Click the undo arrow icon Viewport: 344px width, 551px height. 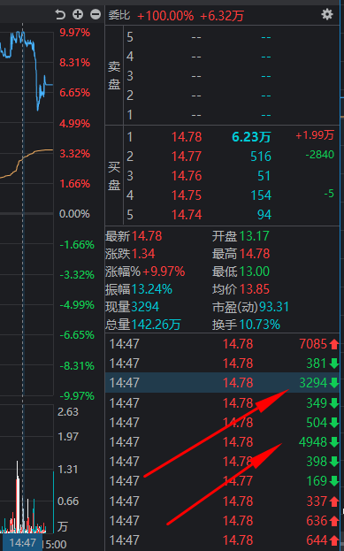pyautogui.click(x=60, y=14)
